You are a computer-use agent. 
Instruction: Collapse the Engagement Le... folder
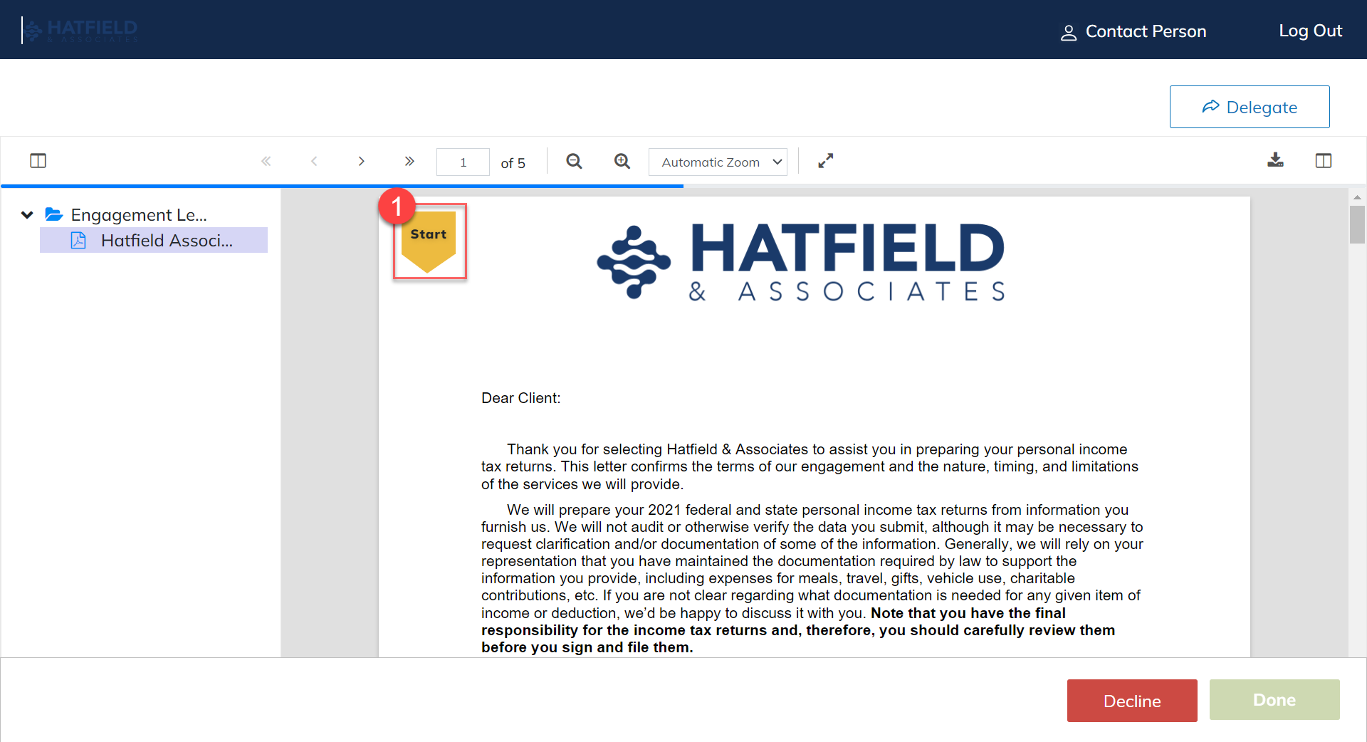click(27, 214)
